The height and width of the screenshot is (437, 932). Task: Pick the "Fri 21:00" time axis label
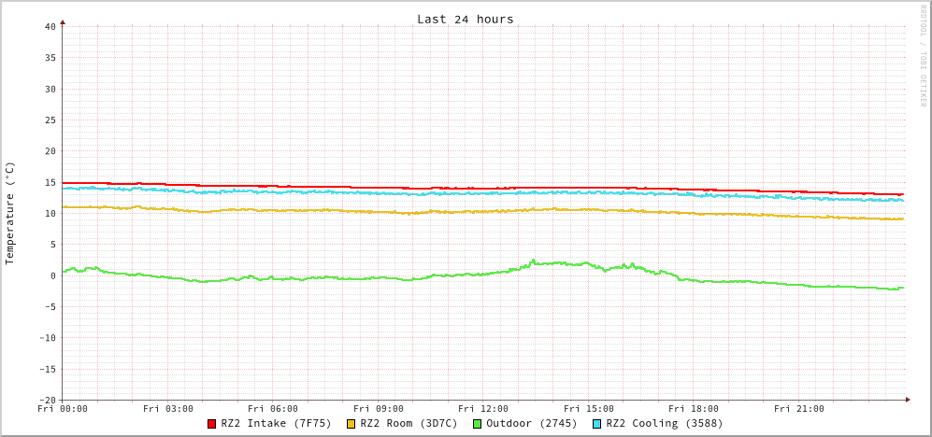pos(799,409)
